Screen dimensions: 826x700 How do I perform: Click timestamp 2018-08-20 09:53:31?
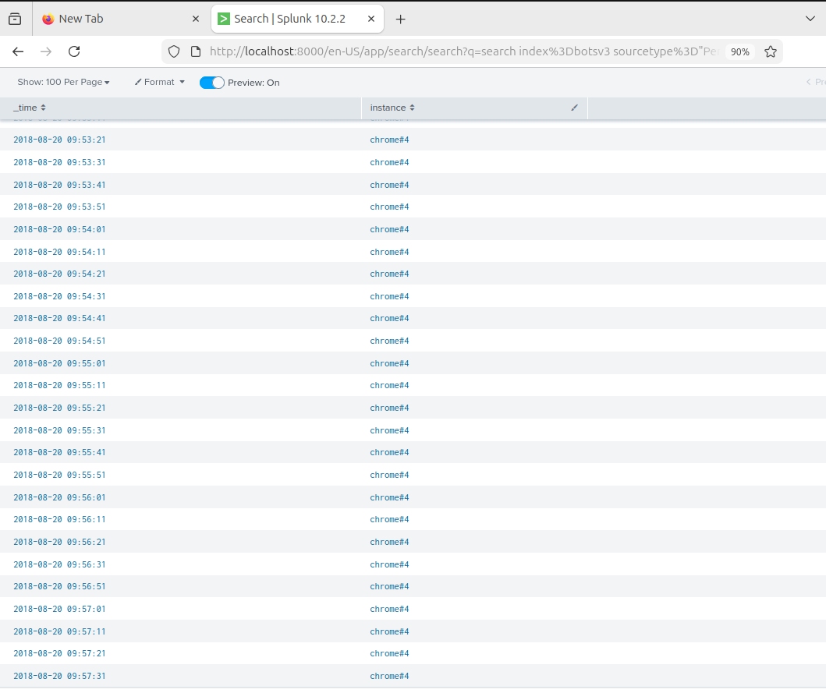point(59,162)
